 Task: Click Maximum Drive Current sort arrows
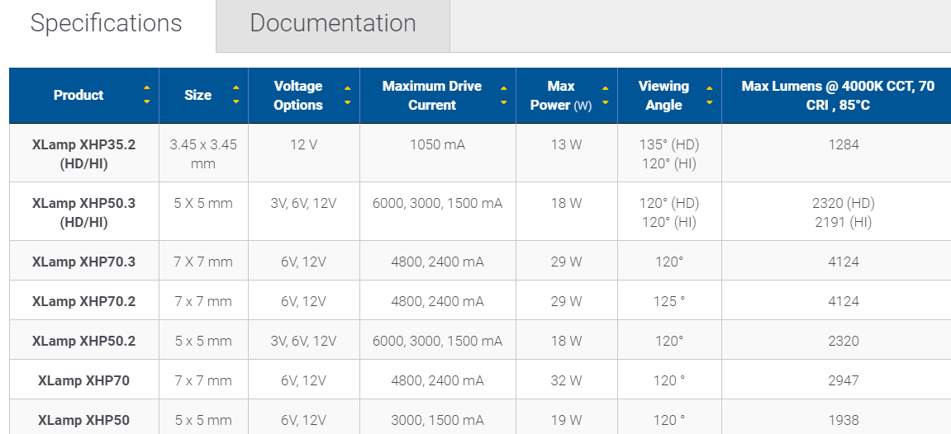pyautogui.click(x=504, y=95)
